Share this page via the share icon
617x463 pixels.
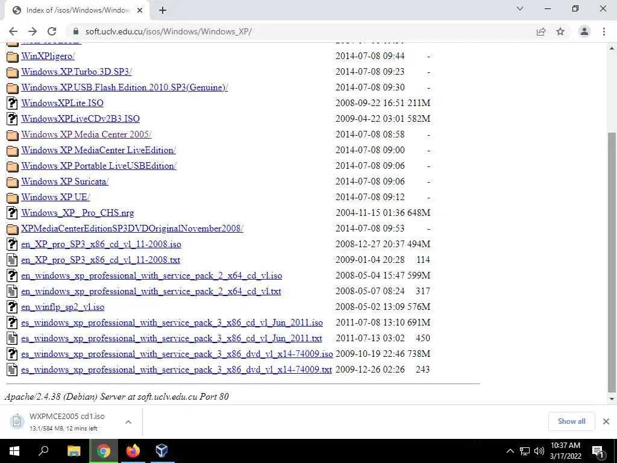click(x=541, y=31)
